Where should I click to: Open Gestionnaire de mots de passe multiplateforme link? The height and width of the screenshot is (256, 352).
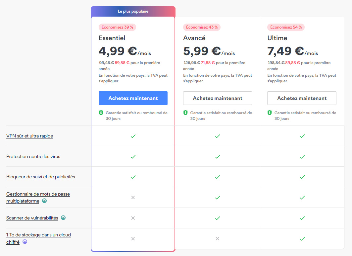click(38, 194)
